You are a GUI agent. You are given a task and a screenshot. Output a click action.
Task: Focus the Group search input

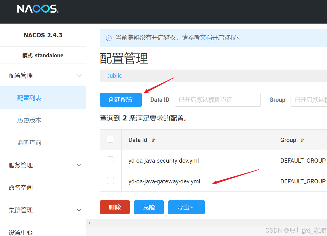[x=309, y=100]
